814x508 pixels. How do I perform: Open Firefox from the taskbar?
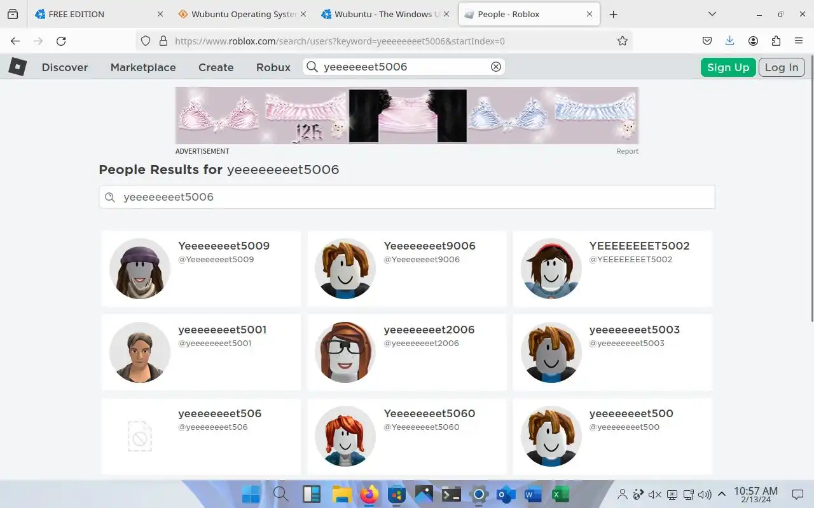[x=369, y=494]
